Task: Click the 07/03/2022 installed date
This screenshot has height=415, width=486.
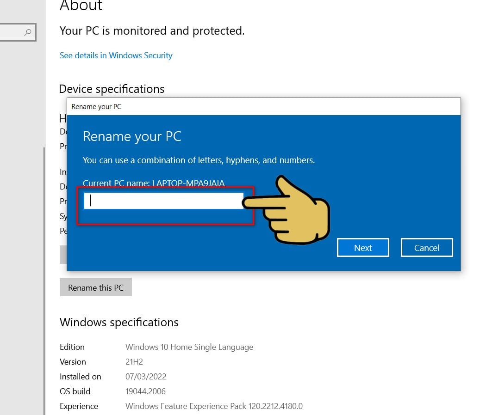Action: click(x=146, y=377)
